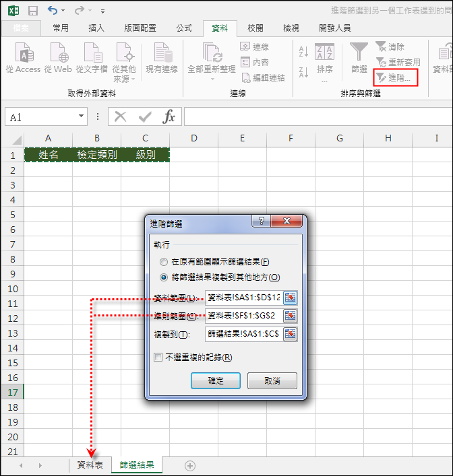Image resolution: width=453 pixels, height=476 pixels.
Task: Click the 篩選結果 sheet tab
Action: 137,465
